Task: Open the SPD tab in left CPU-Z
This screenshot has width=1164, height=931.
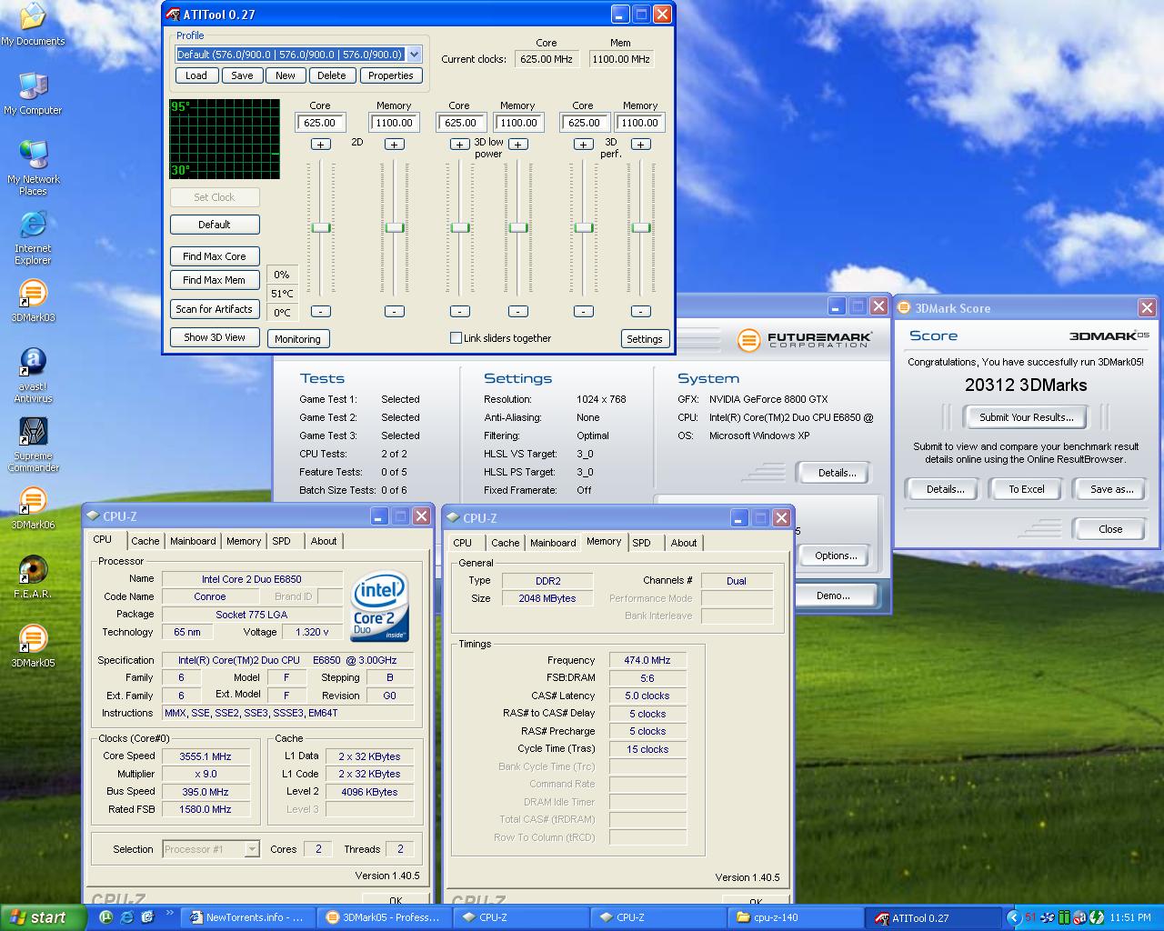Action: 282,541
